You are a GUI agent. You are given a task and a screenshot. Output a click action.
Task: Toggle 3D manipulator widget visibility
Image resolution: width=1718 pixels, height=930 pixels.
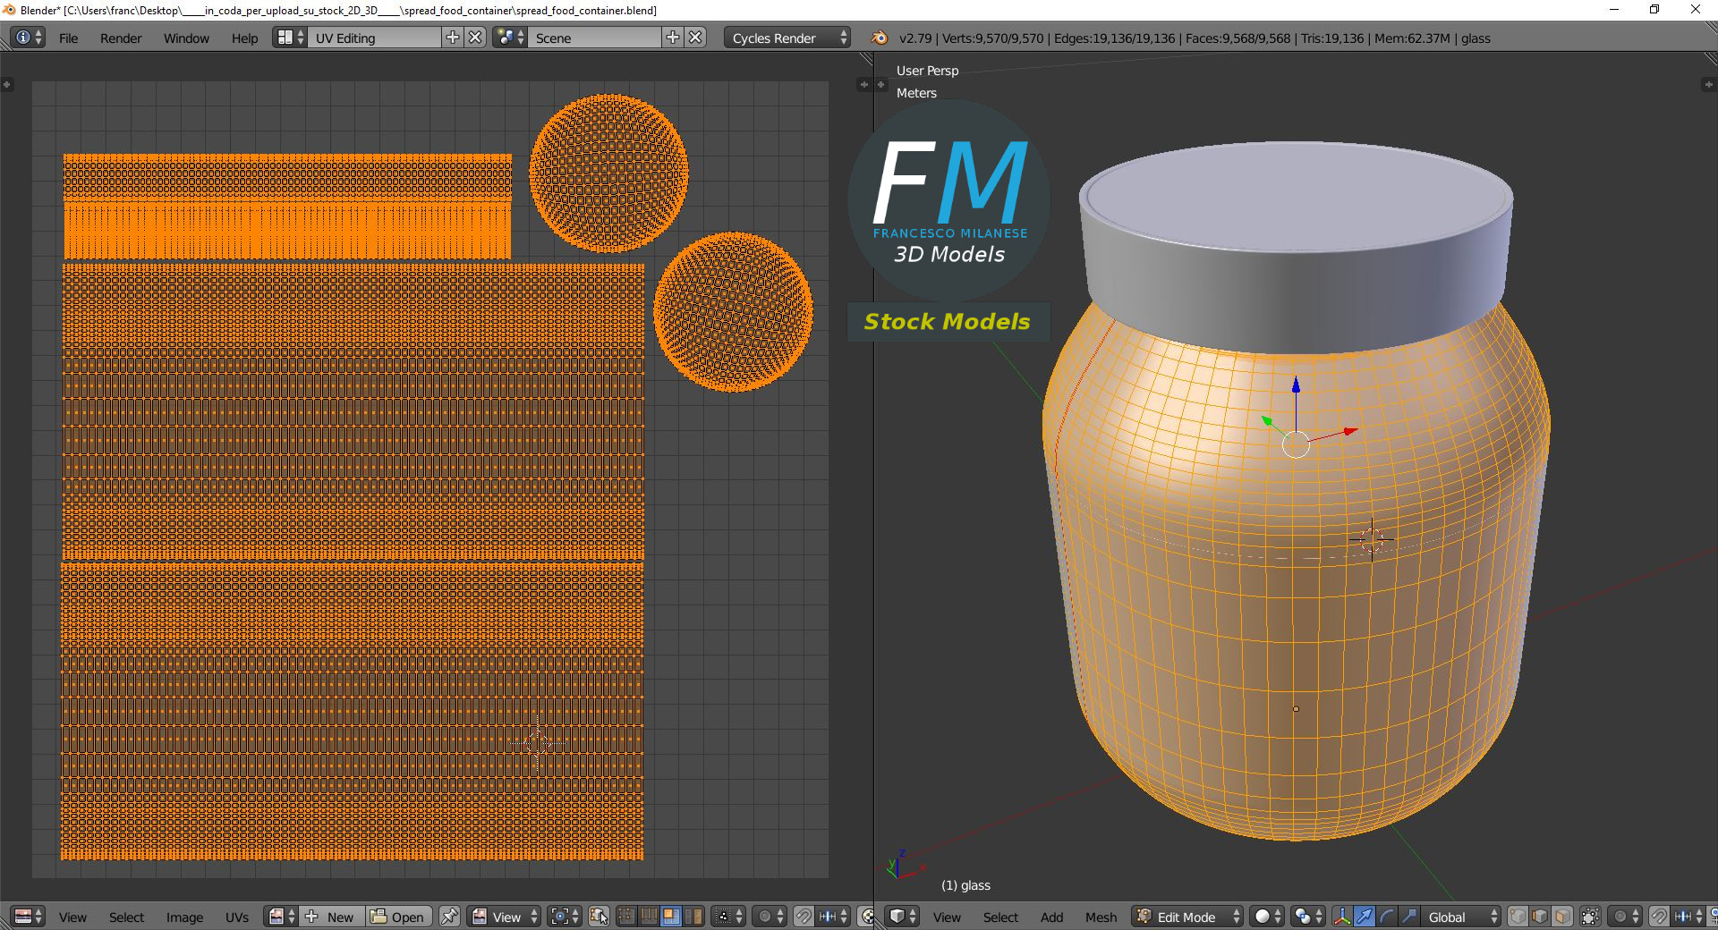(1342, 917)
